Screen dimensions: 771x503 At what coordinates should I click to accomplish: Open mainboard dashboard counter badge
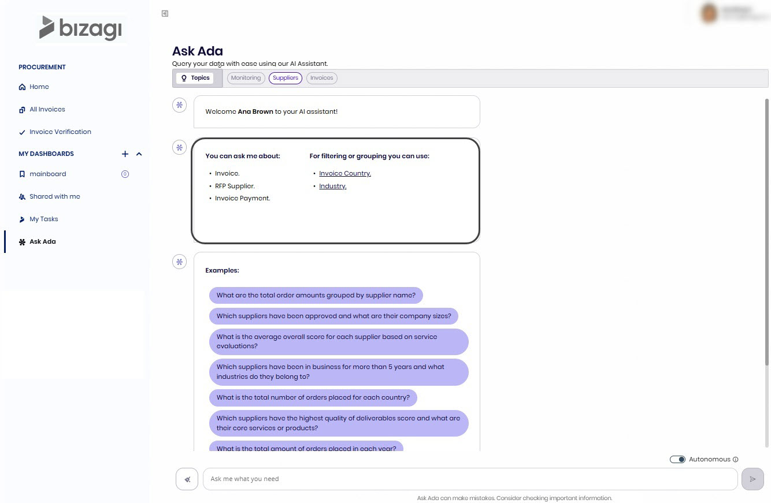pos(125,174)
